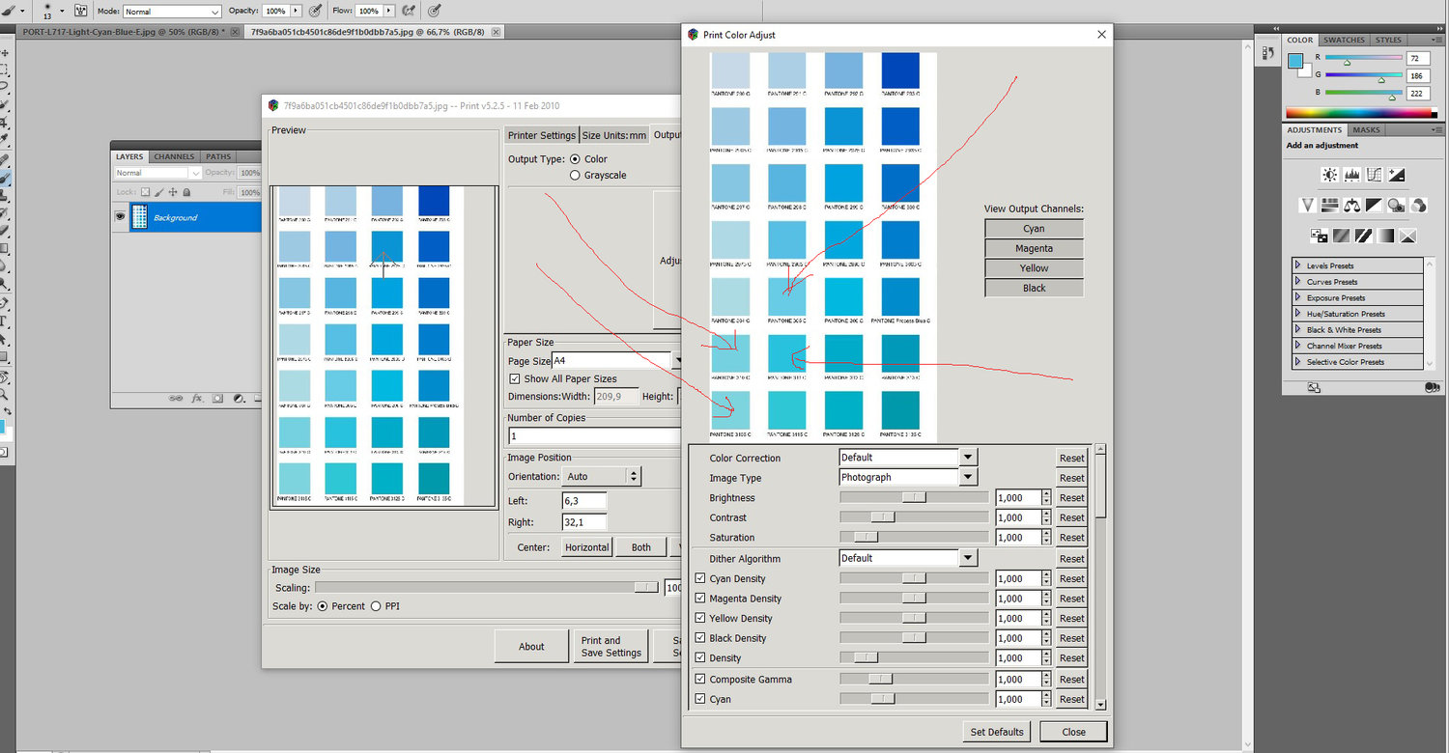Viewport: 1449px width, 753px height.
Task: Click the Lock all icon in Layers panel
Action: pos(185,191)
